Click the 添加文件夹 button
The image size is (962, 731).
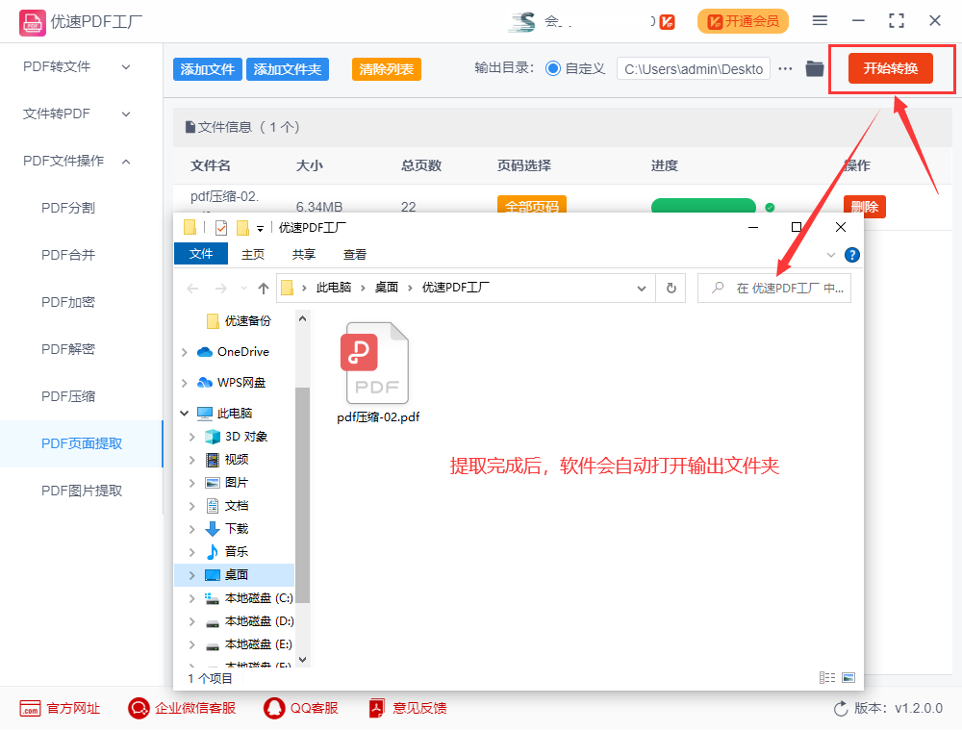tap(287, 69)
